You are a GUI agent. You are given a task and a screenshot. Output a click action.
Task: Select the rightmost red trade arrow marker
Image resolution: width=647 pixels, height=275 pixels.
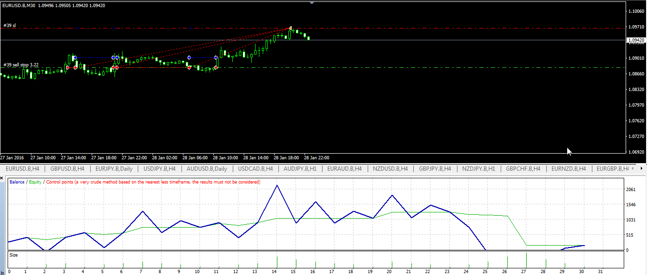216,68
